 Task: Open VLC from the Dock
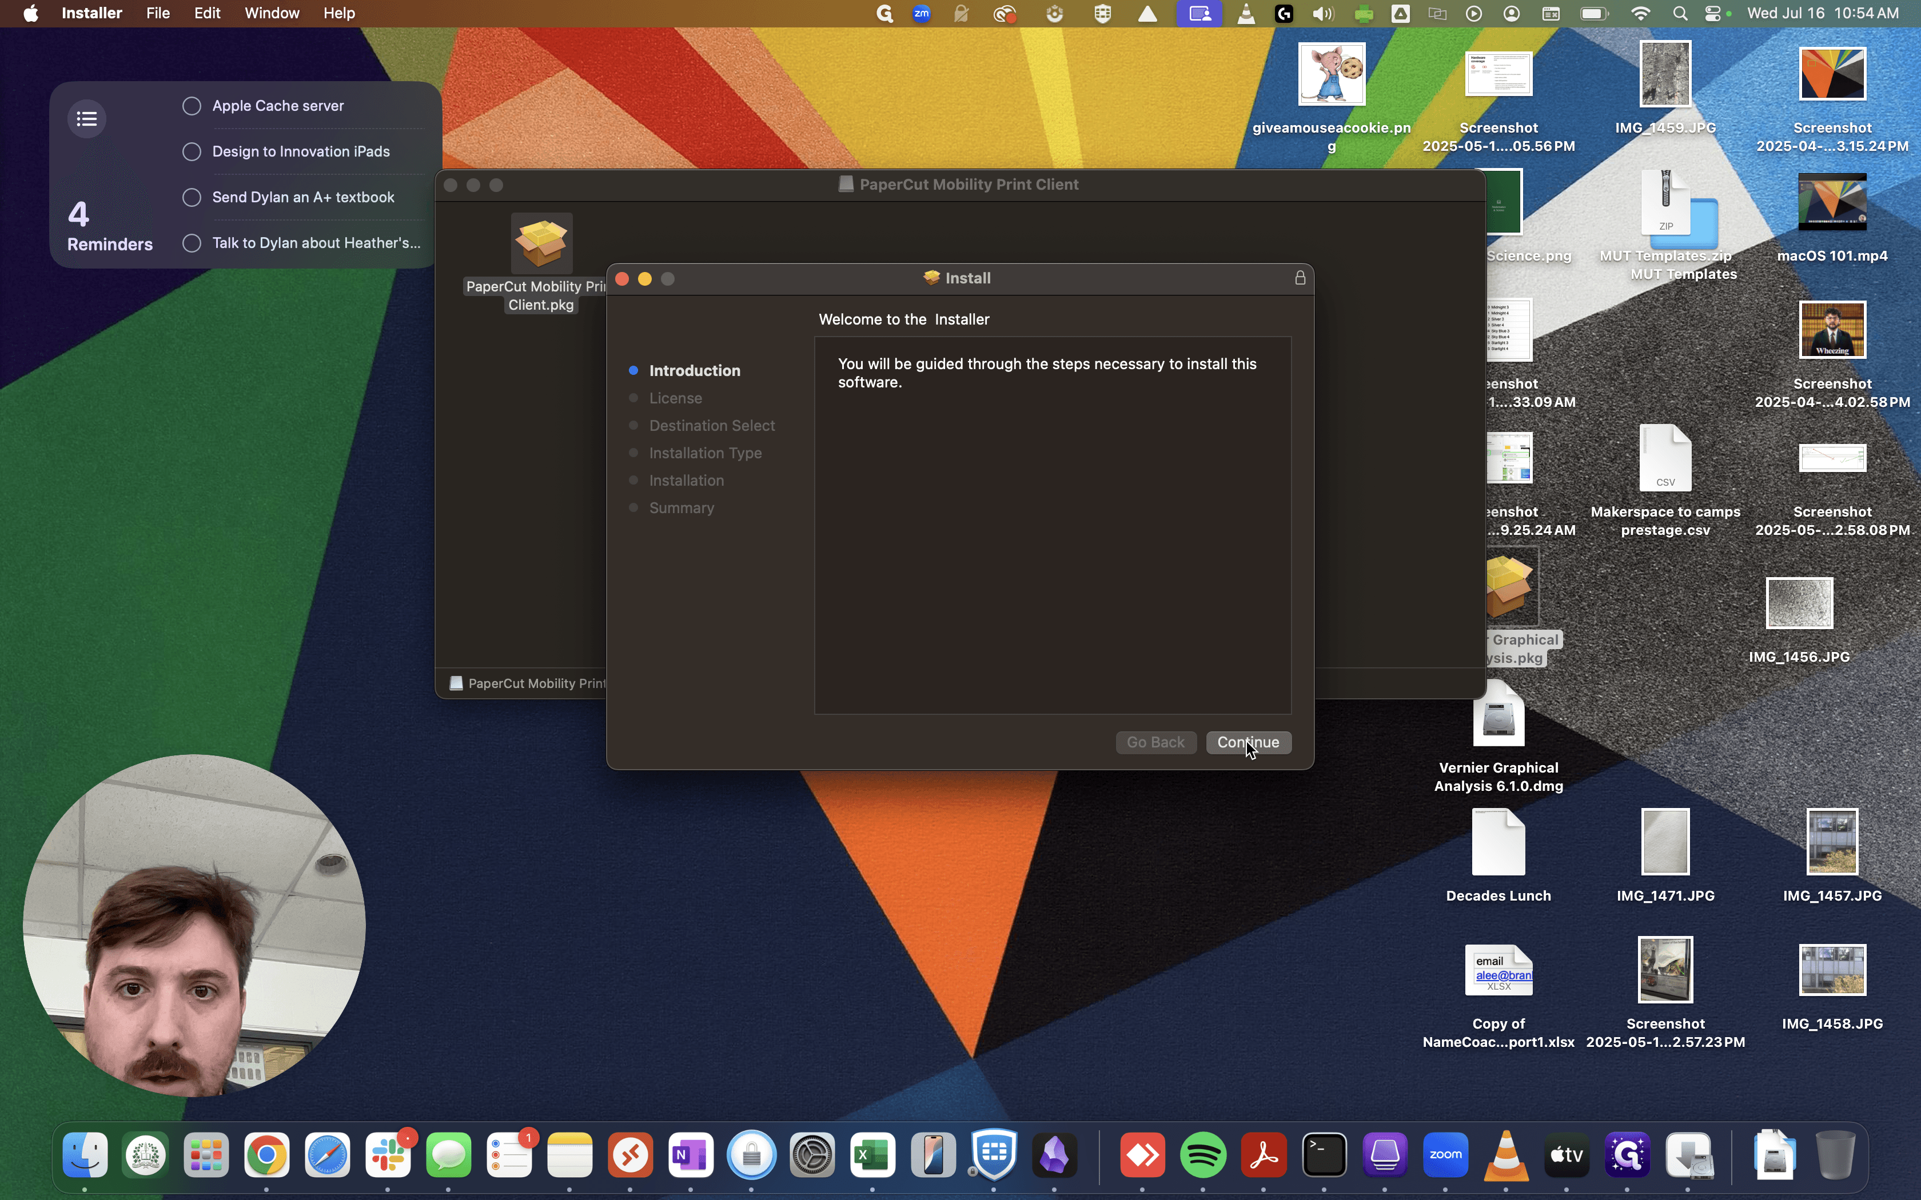(1506, 1155)
